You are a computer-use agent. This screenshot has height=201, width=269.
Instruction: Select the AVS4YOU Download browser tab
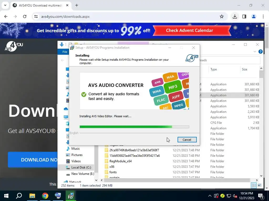click(41, 5)
